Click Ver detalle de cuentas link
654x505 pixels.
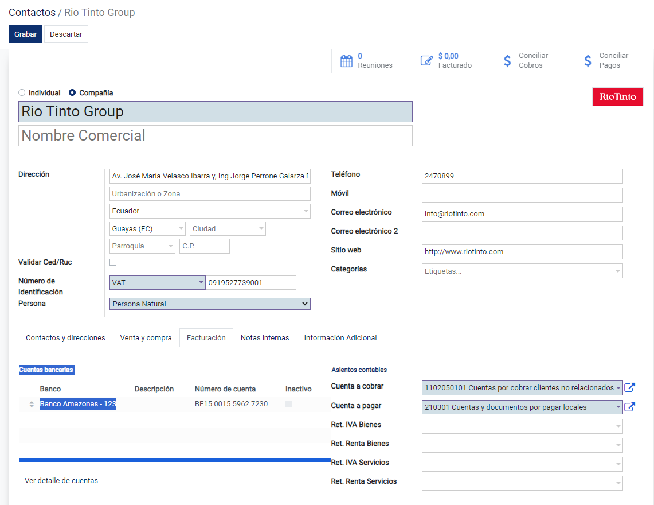pyautogui.click(x=61, y=481)
